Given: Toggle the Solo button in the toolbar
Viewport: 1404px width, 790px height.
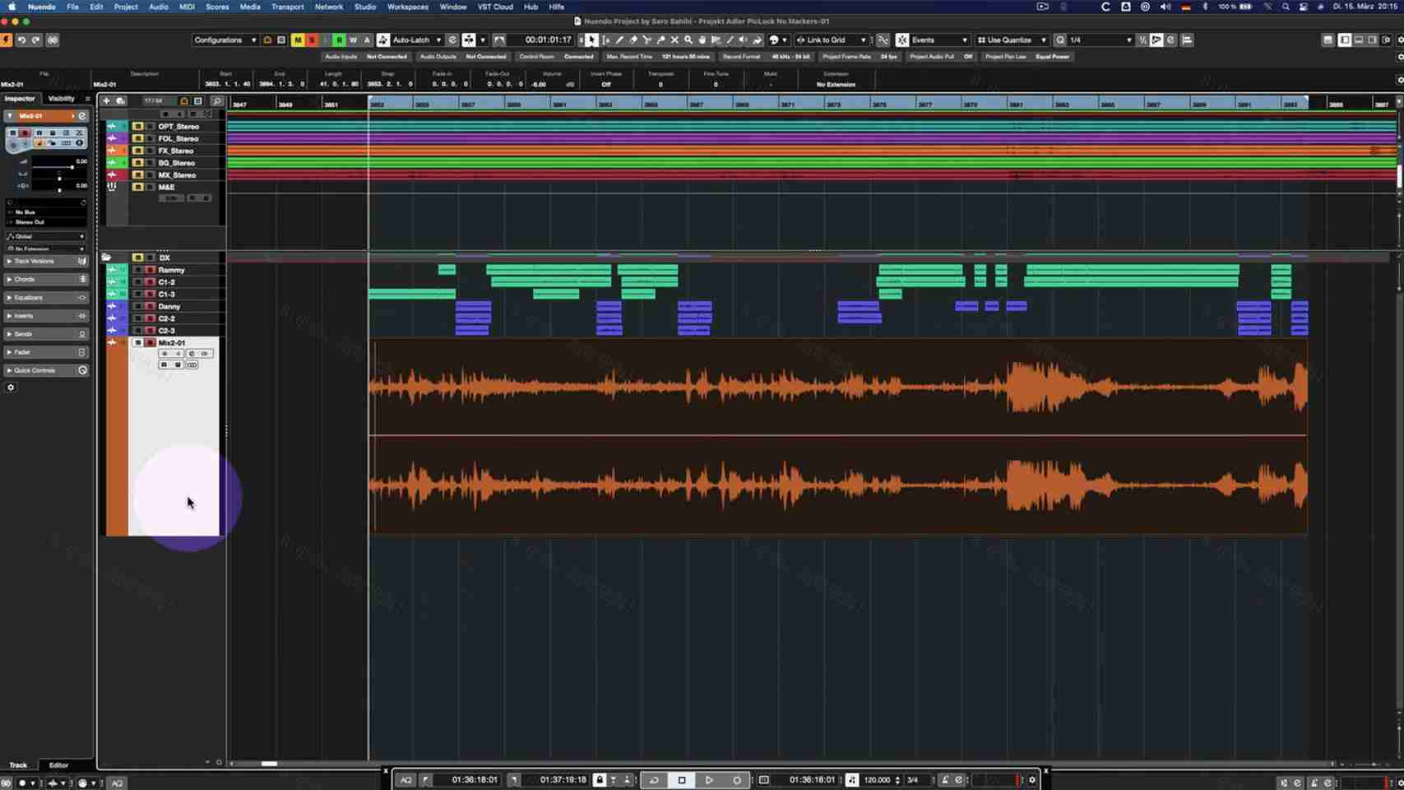Looking at the screenshot, I should [312, 39].
